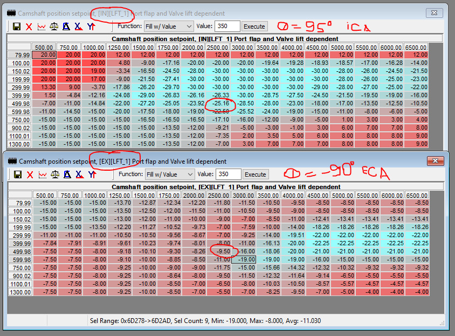Click the save icon in the EX table toolbar
Image resolution: width=455 pixels, height=336 pixels.
coord(17,174)
